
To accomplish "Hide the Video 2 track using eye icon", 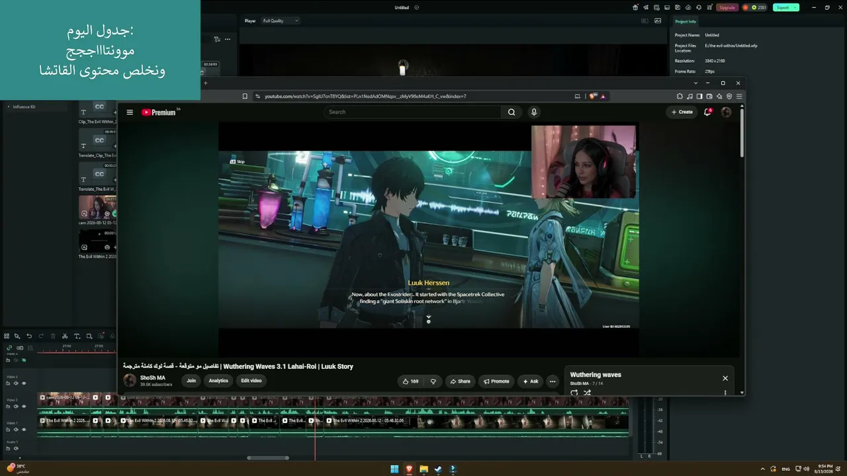I will pos(24,407).
